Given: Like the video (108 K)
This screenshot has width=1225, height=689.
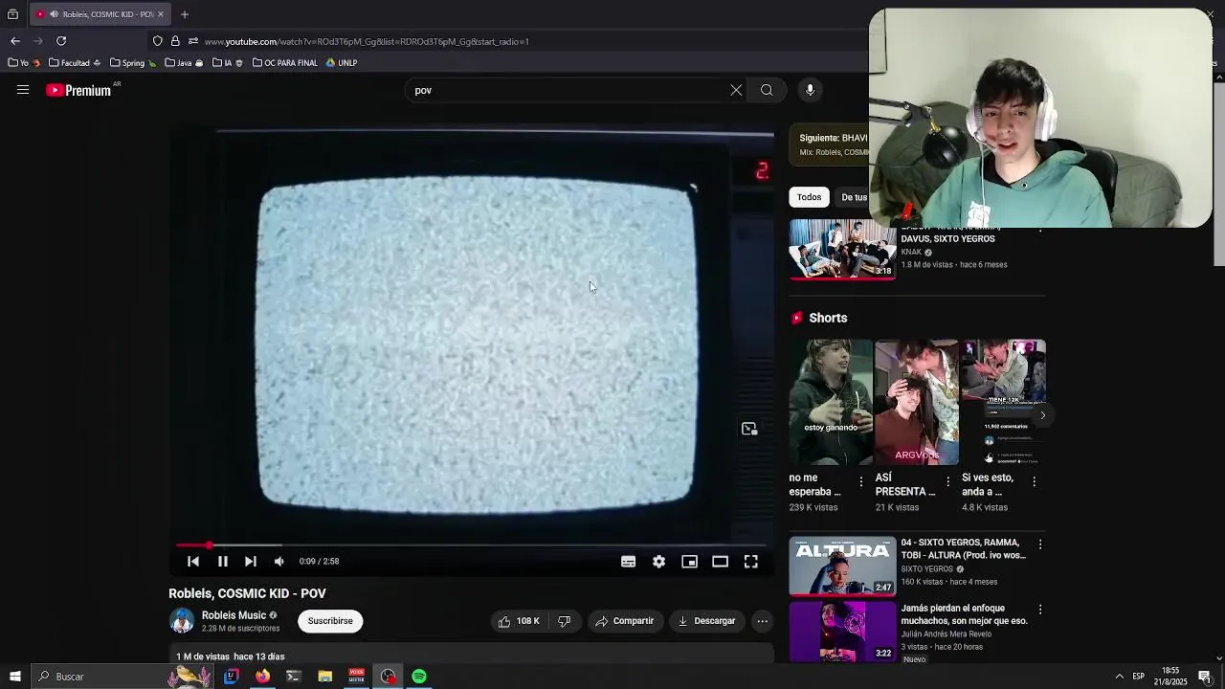Looking at the screenshot, I should (518, 621).
